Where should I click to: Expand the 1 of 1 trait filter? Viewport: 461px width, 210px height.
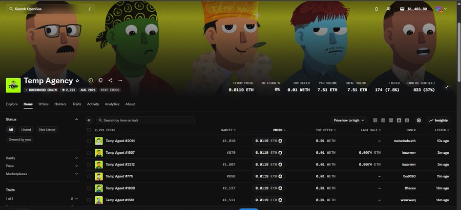click(x=42, y=199)
